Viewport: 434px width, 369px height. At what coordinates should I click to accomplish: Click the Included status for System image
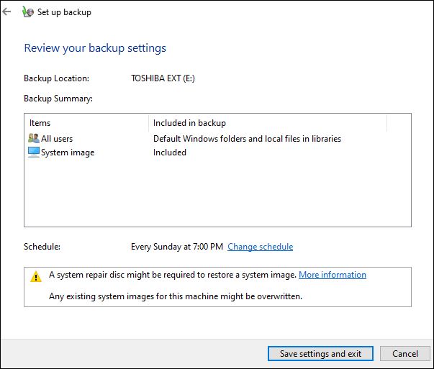pos(170,152)
